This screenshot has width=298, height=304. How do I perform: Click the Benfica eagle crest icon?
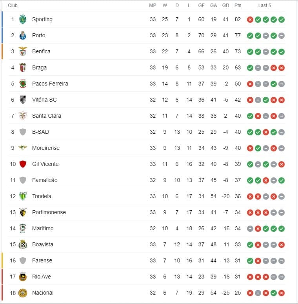(23, 51)
